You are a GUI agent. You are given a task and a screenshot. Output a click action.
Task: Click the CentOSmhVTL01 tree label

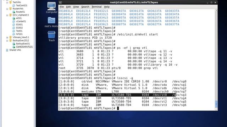point(24,47)
